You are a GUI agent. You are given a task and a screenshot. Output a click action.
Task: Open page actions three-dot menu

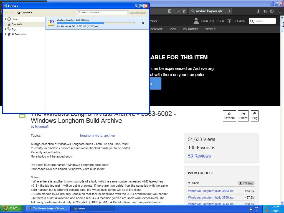178,11
